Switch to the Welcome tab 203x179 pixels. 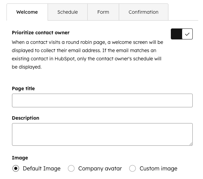[x=27, y=12]
